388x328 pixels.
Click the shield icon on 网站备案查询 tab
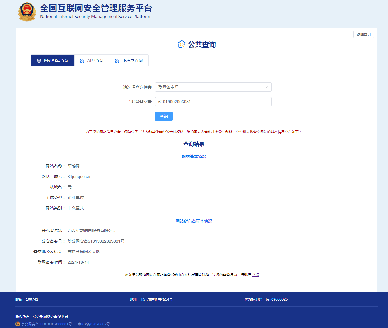[x=39, y=61]
